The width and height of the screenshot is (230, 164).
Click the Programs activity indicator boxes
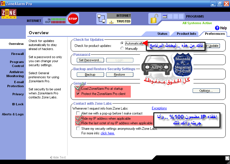coord(173,17)
